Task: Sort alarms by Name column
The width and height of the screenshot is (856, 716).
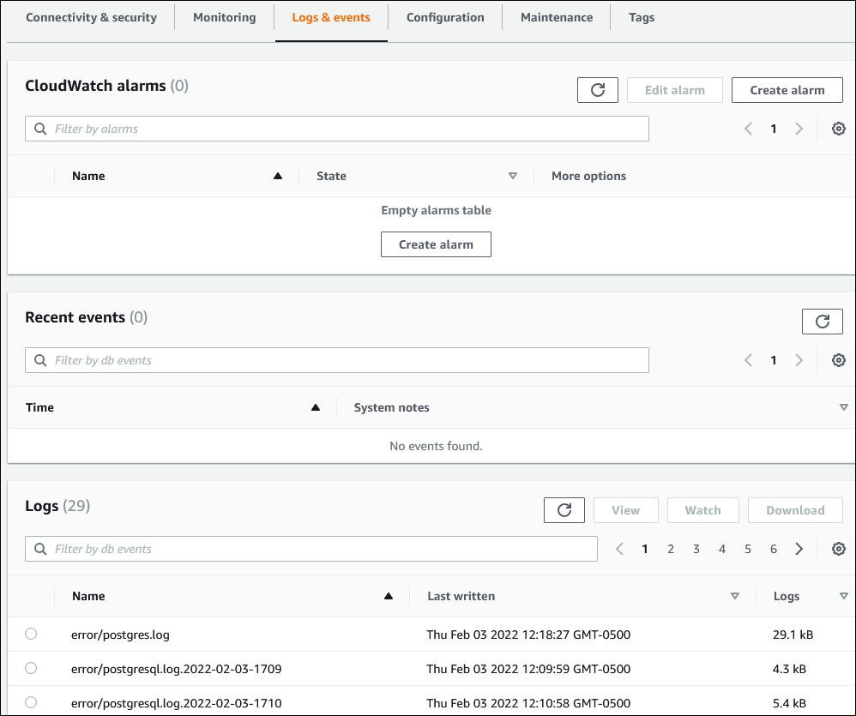Action: pos(277,175)
